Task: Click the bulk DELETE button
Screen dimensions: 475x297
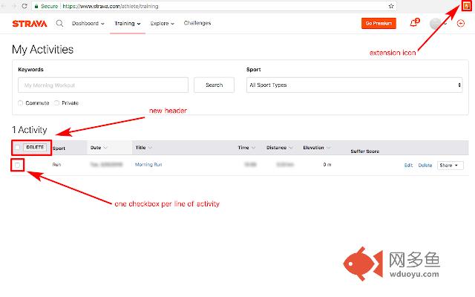Action: pos(35,147)
